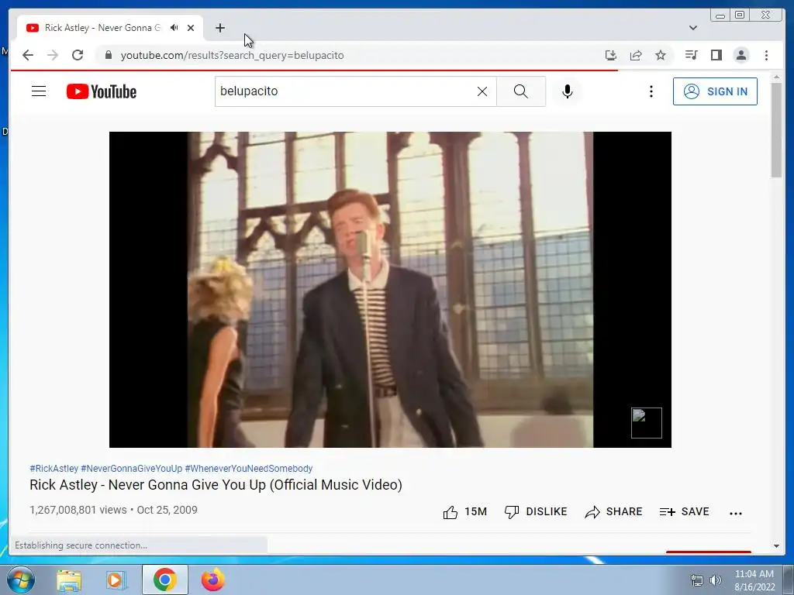The height and width of the screenshot is (595, 794).
Task: Like the video, 15M thumbs up
Action: pos(465,512)
